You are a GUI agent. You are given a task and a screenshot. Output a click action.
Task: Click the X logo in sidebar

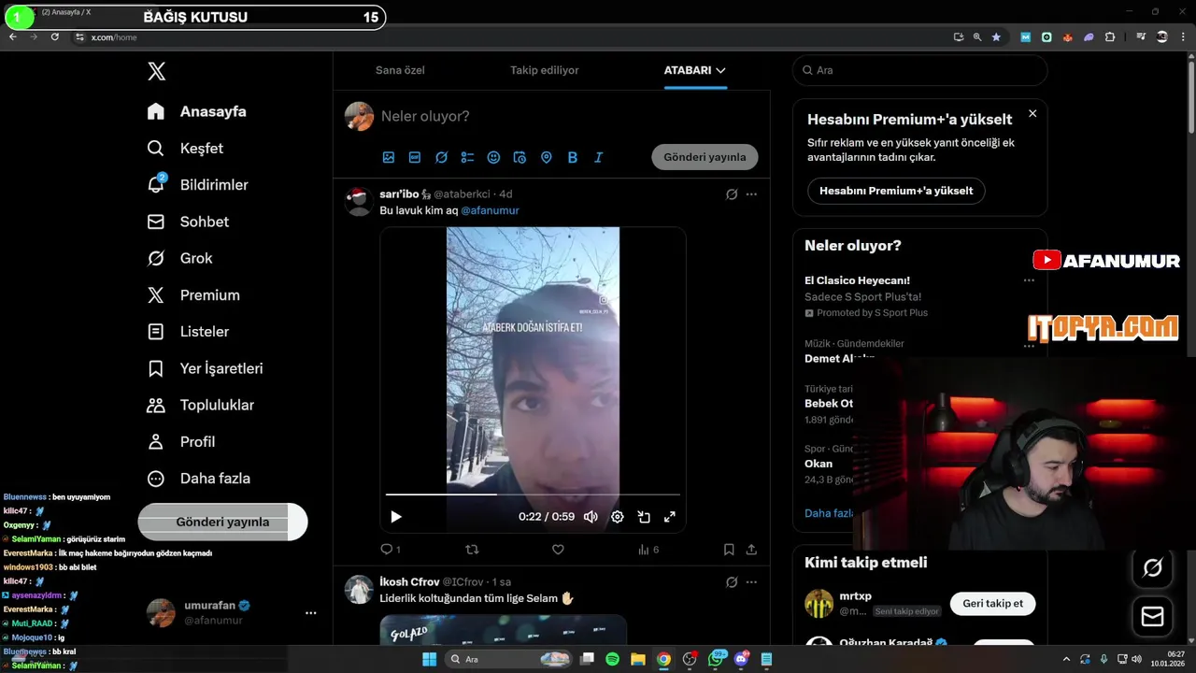point(156,71)
